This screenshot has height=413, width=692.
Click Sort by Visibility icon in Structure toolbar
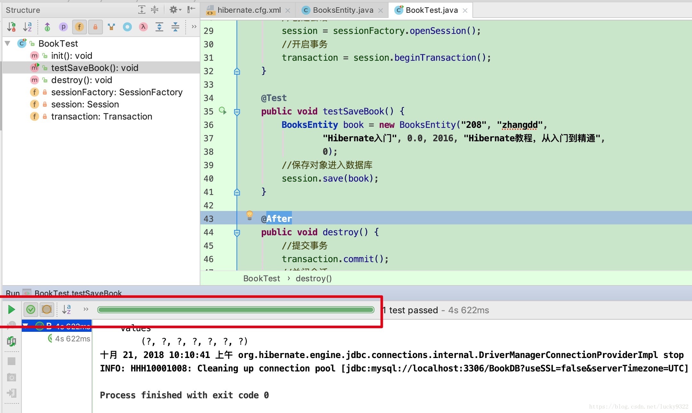tap(12, 27)
